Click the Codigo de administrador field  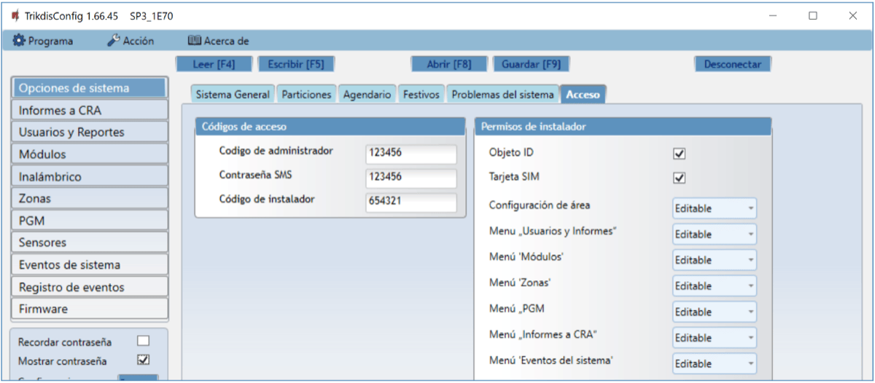(x=411, y=154)
